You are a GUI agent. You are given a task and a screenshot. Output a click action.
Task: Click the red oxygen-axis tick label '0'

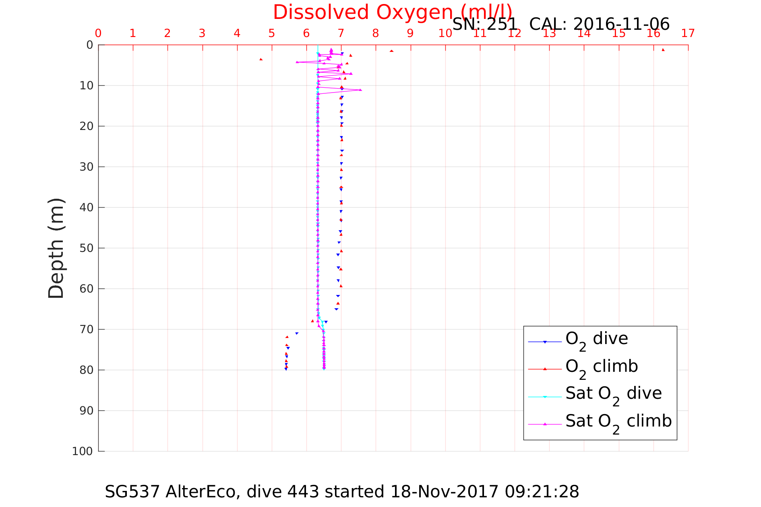98,33
